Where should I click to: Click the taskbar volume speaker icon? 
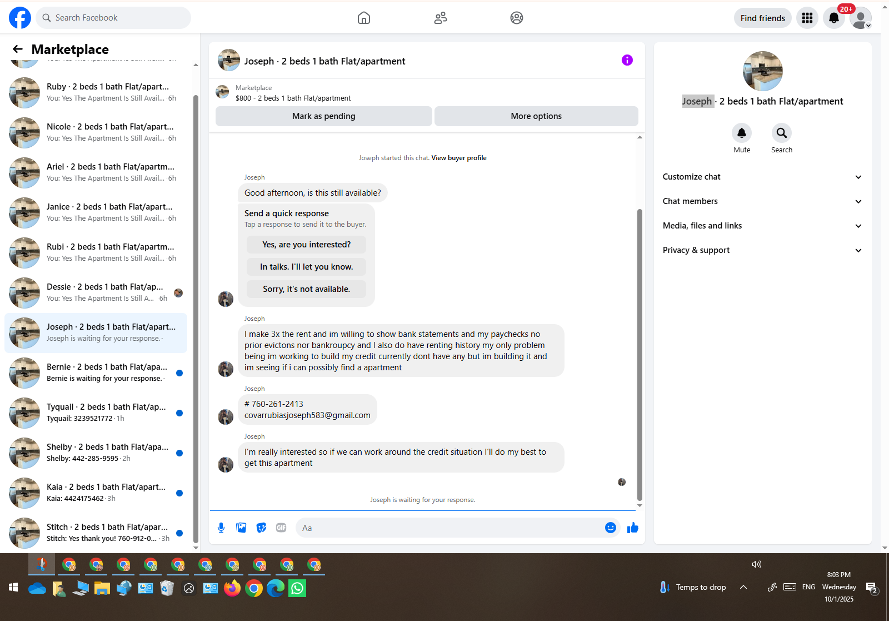coord(756,564)
